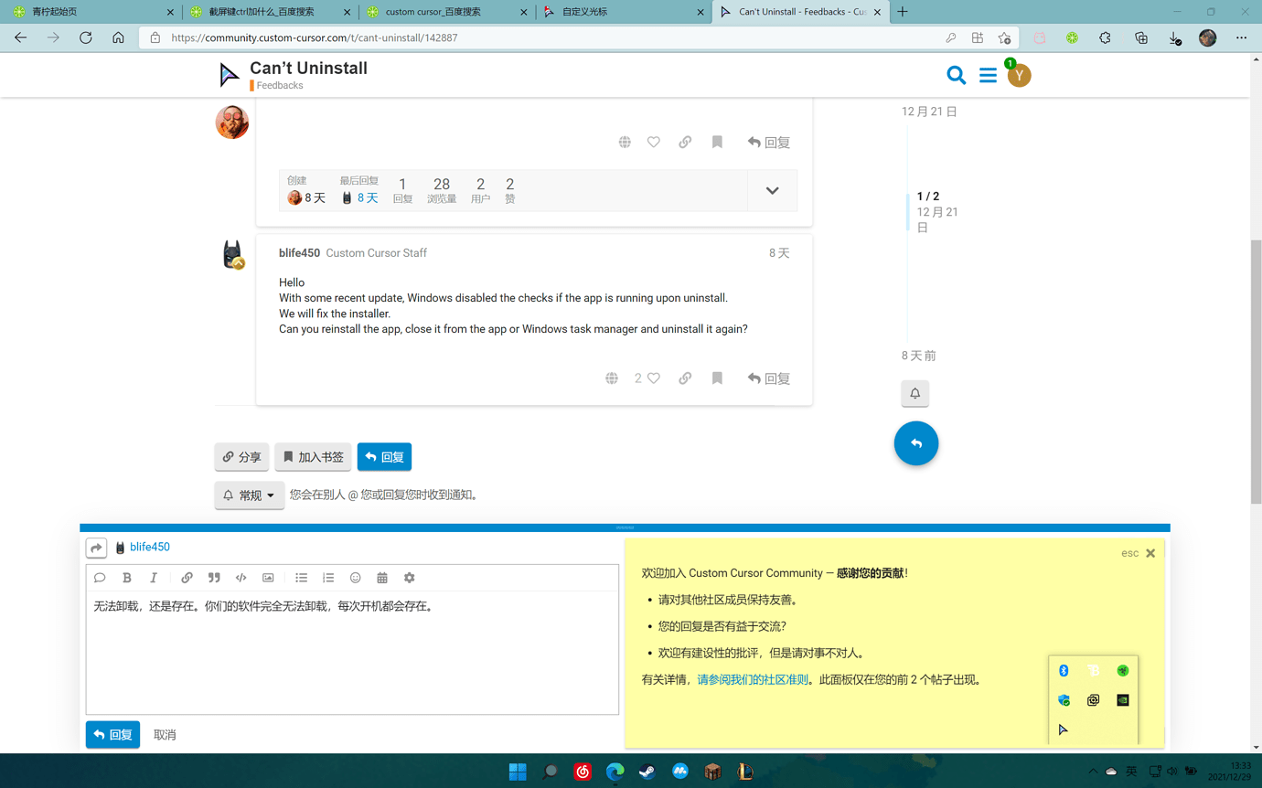
Task: Toggle italic formatting in the reply editor
Action: [x=154, y=577]
